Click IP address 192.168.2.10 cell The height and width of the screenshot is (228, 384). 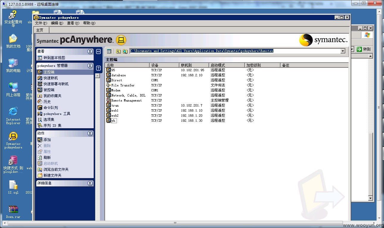click(192, 75)
